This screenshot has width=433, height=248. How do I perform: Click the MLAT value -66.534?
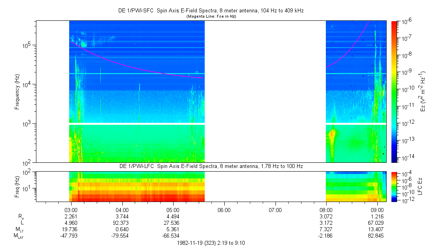click(x=171, y=236)
